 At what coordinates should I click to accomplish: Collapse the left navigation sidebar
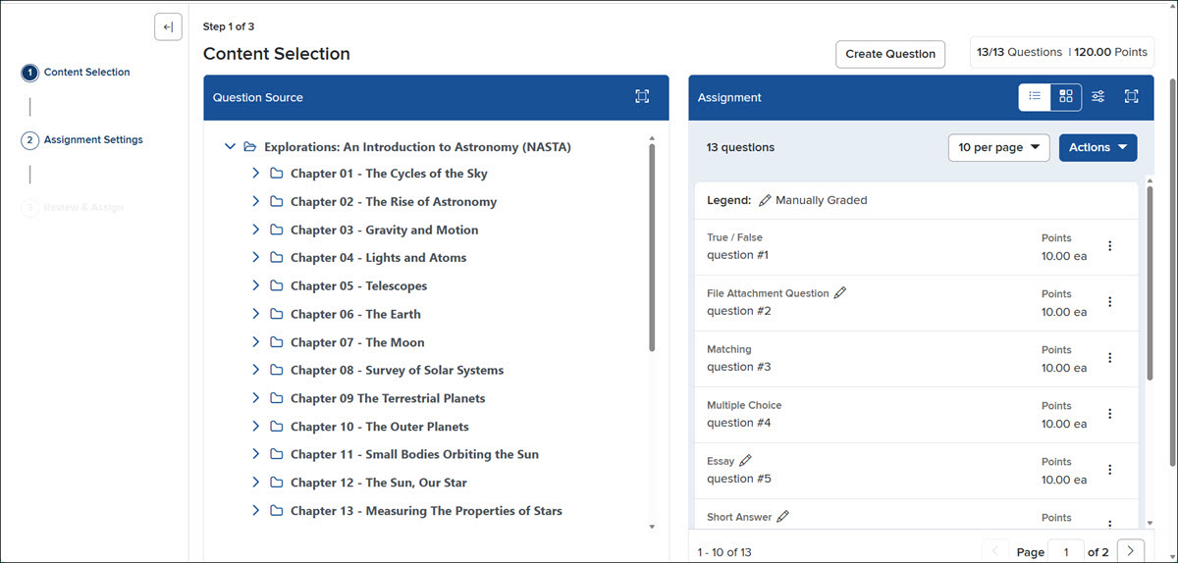coord(168,27)
